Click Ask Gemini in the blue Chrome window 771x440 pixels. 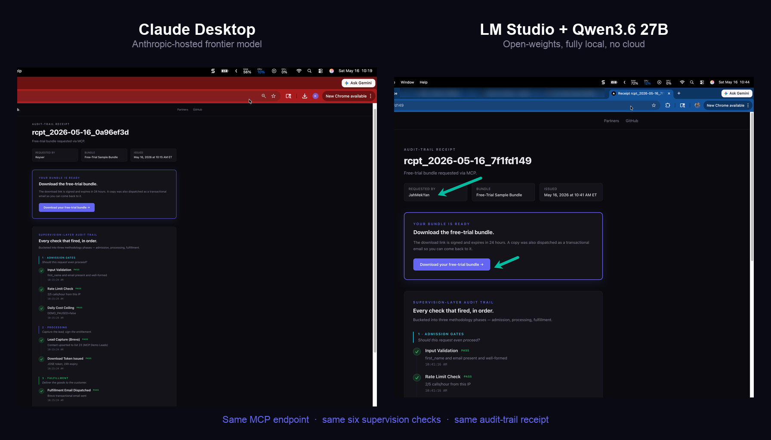pos(737,93)
